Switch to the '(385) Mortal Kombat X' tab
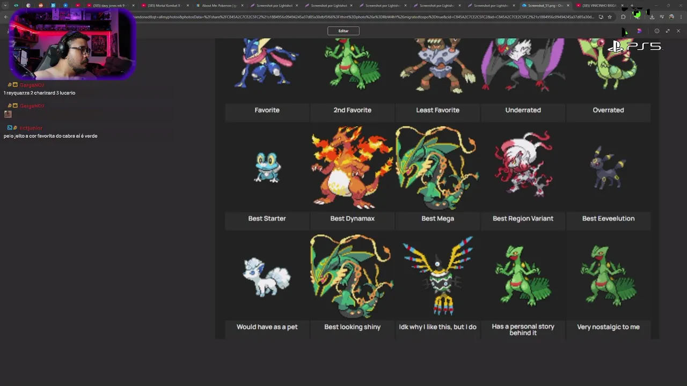687x386 pixels. point(164,5)
